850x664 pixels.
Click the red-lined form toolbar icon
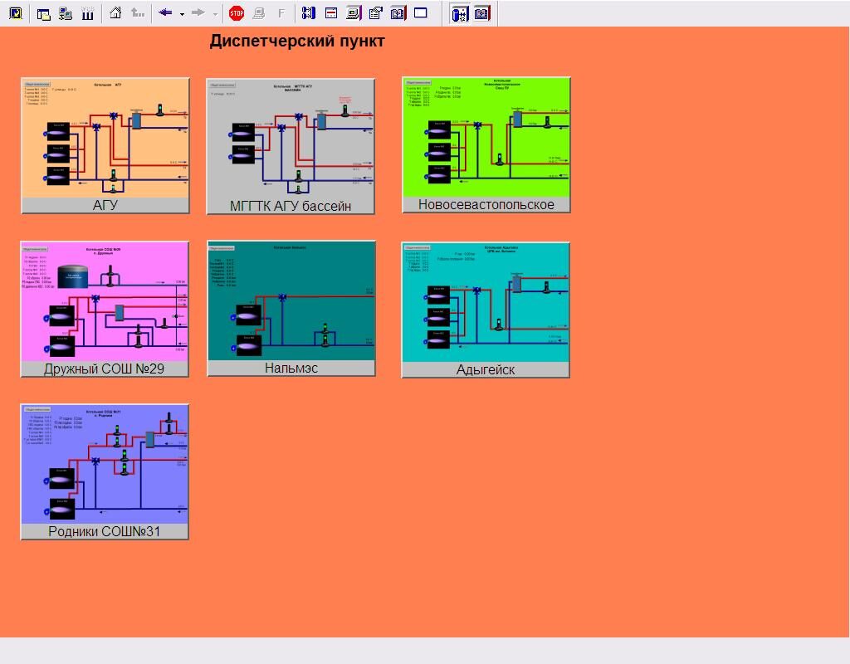[330, 13]
